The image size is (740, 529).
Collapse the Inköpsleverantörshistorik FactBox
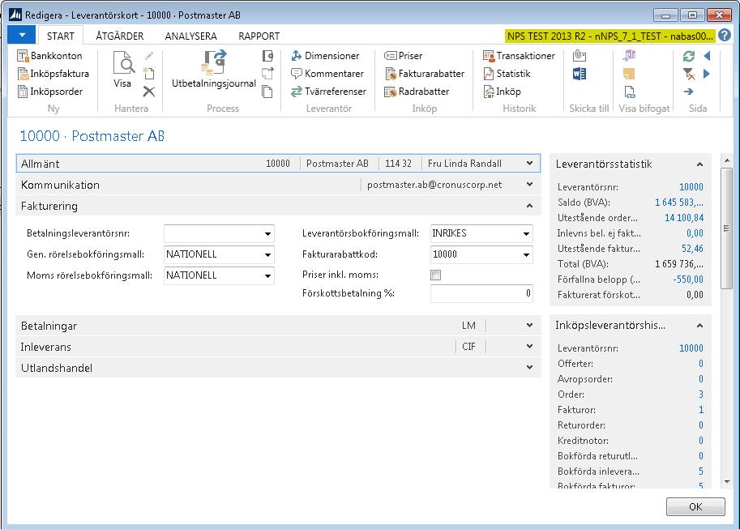pyautogui.click(x=700, y=326)
